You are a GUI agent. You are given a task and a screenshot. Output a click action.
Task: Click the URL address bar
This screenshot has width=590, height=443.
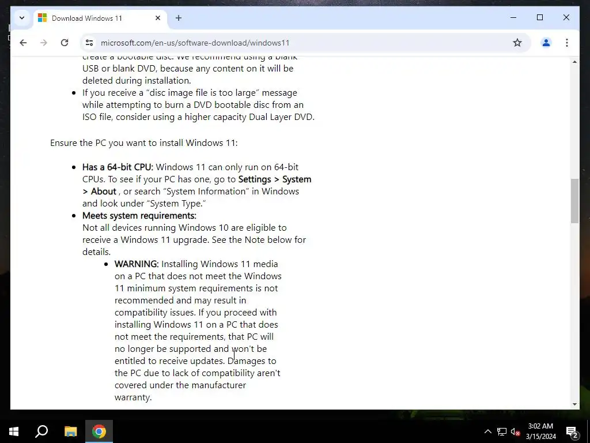coord(305,43)
